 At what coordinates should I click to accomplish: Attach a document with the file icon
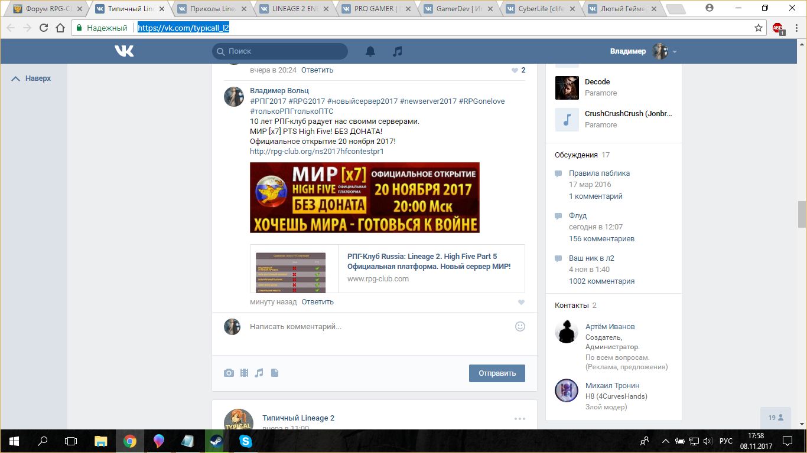tap(275, 373)
